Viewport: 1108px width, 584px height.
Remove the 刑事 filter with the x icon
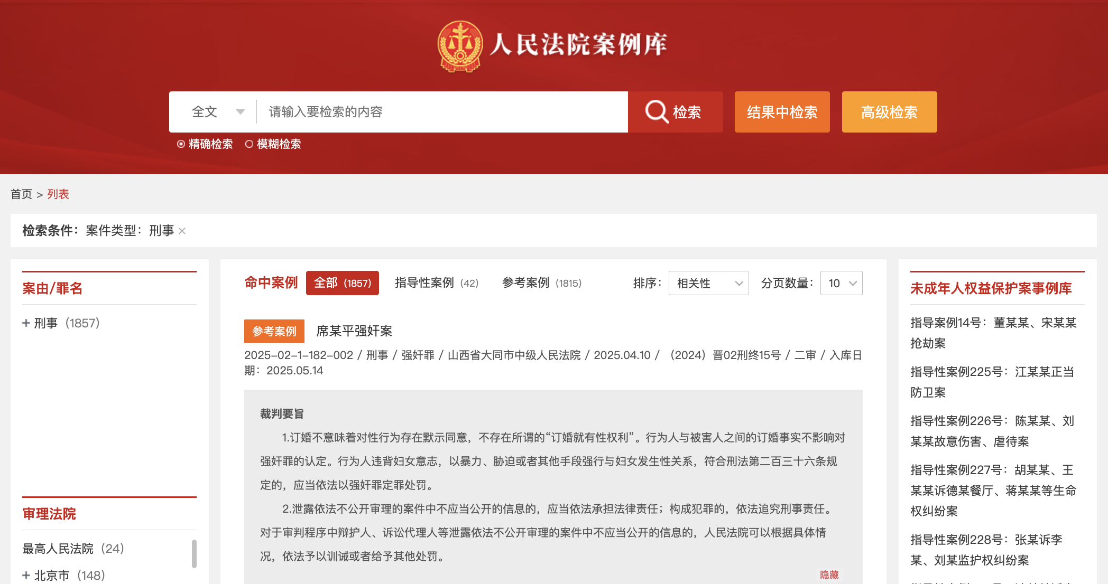pos(182,231)
